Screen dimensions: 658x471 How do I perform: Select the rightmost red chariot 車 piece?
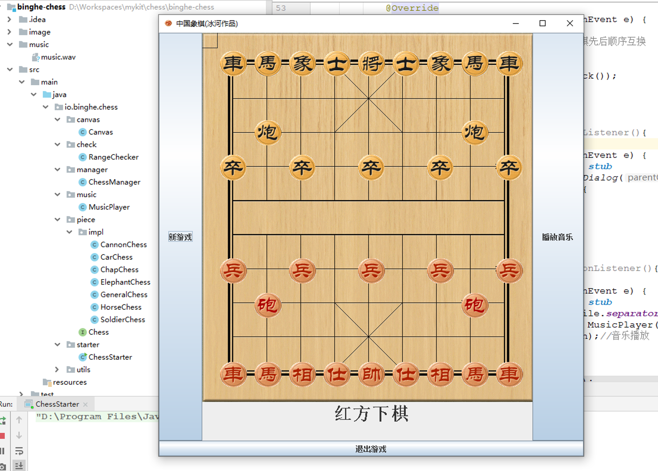[509, 374]
